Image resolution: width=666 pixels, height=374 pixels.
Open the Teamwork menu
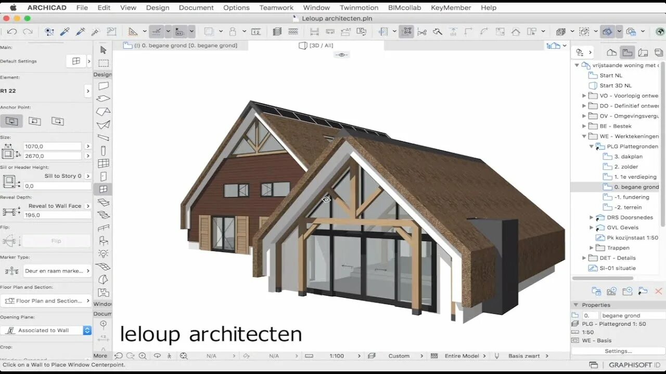277,8
